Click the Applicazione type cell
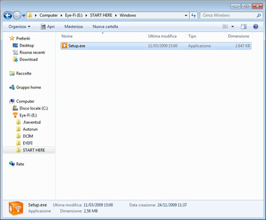The height and width of the screenshot is (220, 266). coord(199,46)
